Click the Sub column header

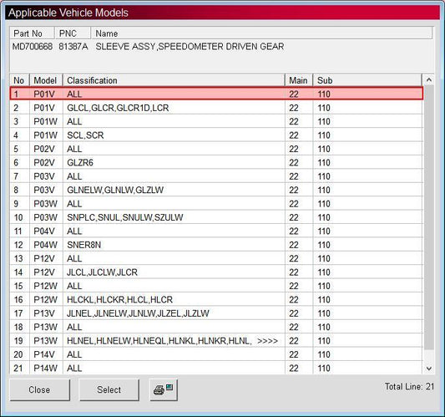click(x=367, y=80)
